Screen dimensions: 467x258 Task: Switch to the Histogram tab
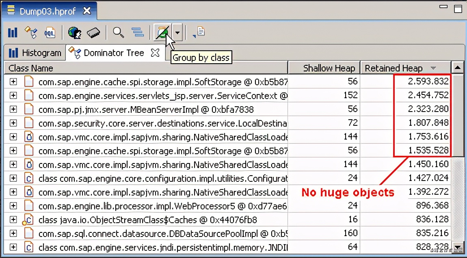tap(35, 53)
